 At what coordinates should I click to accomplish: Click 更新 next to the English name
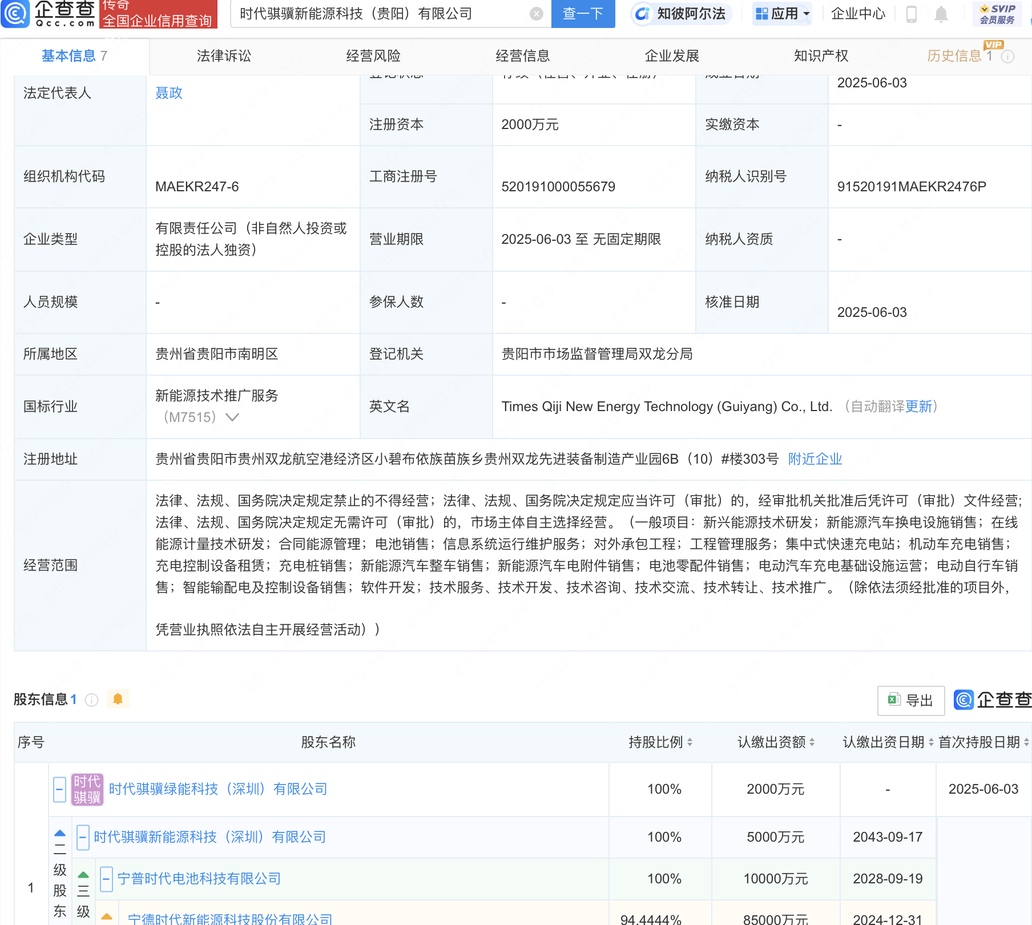pyautogui.click(x=918, y=407)
